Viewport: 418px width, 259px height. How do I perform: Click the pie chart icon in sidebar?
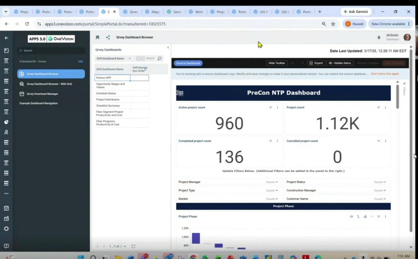tap(6, 122)
